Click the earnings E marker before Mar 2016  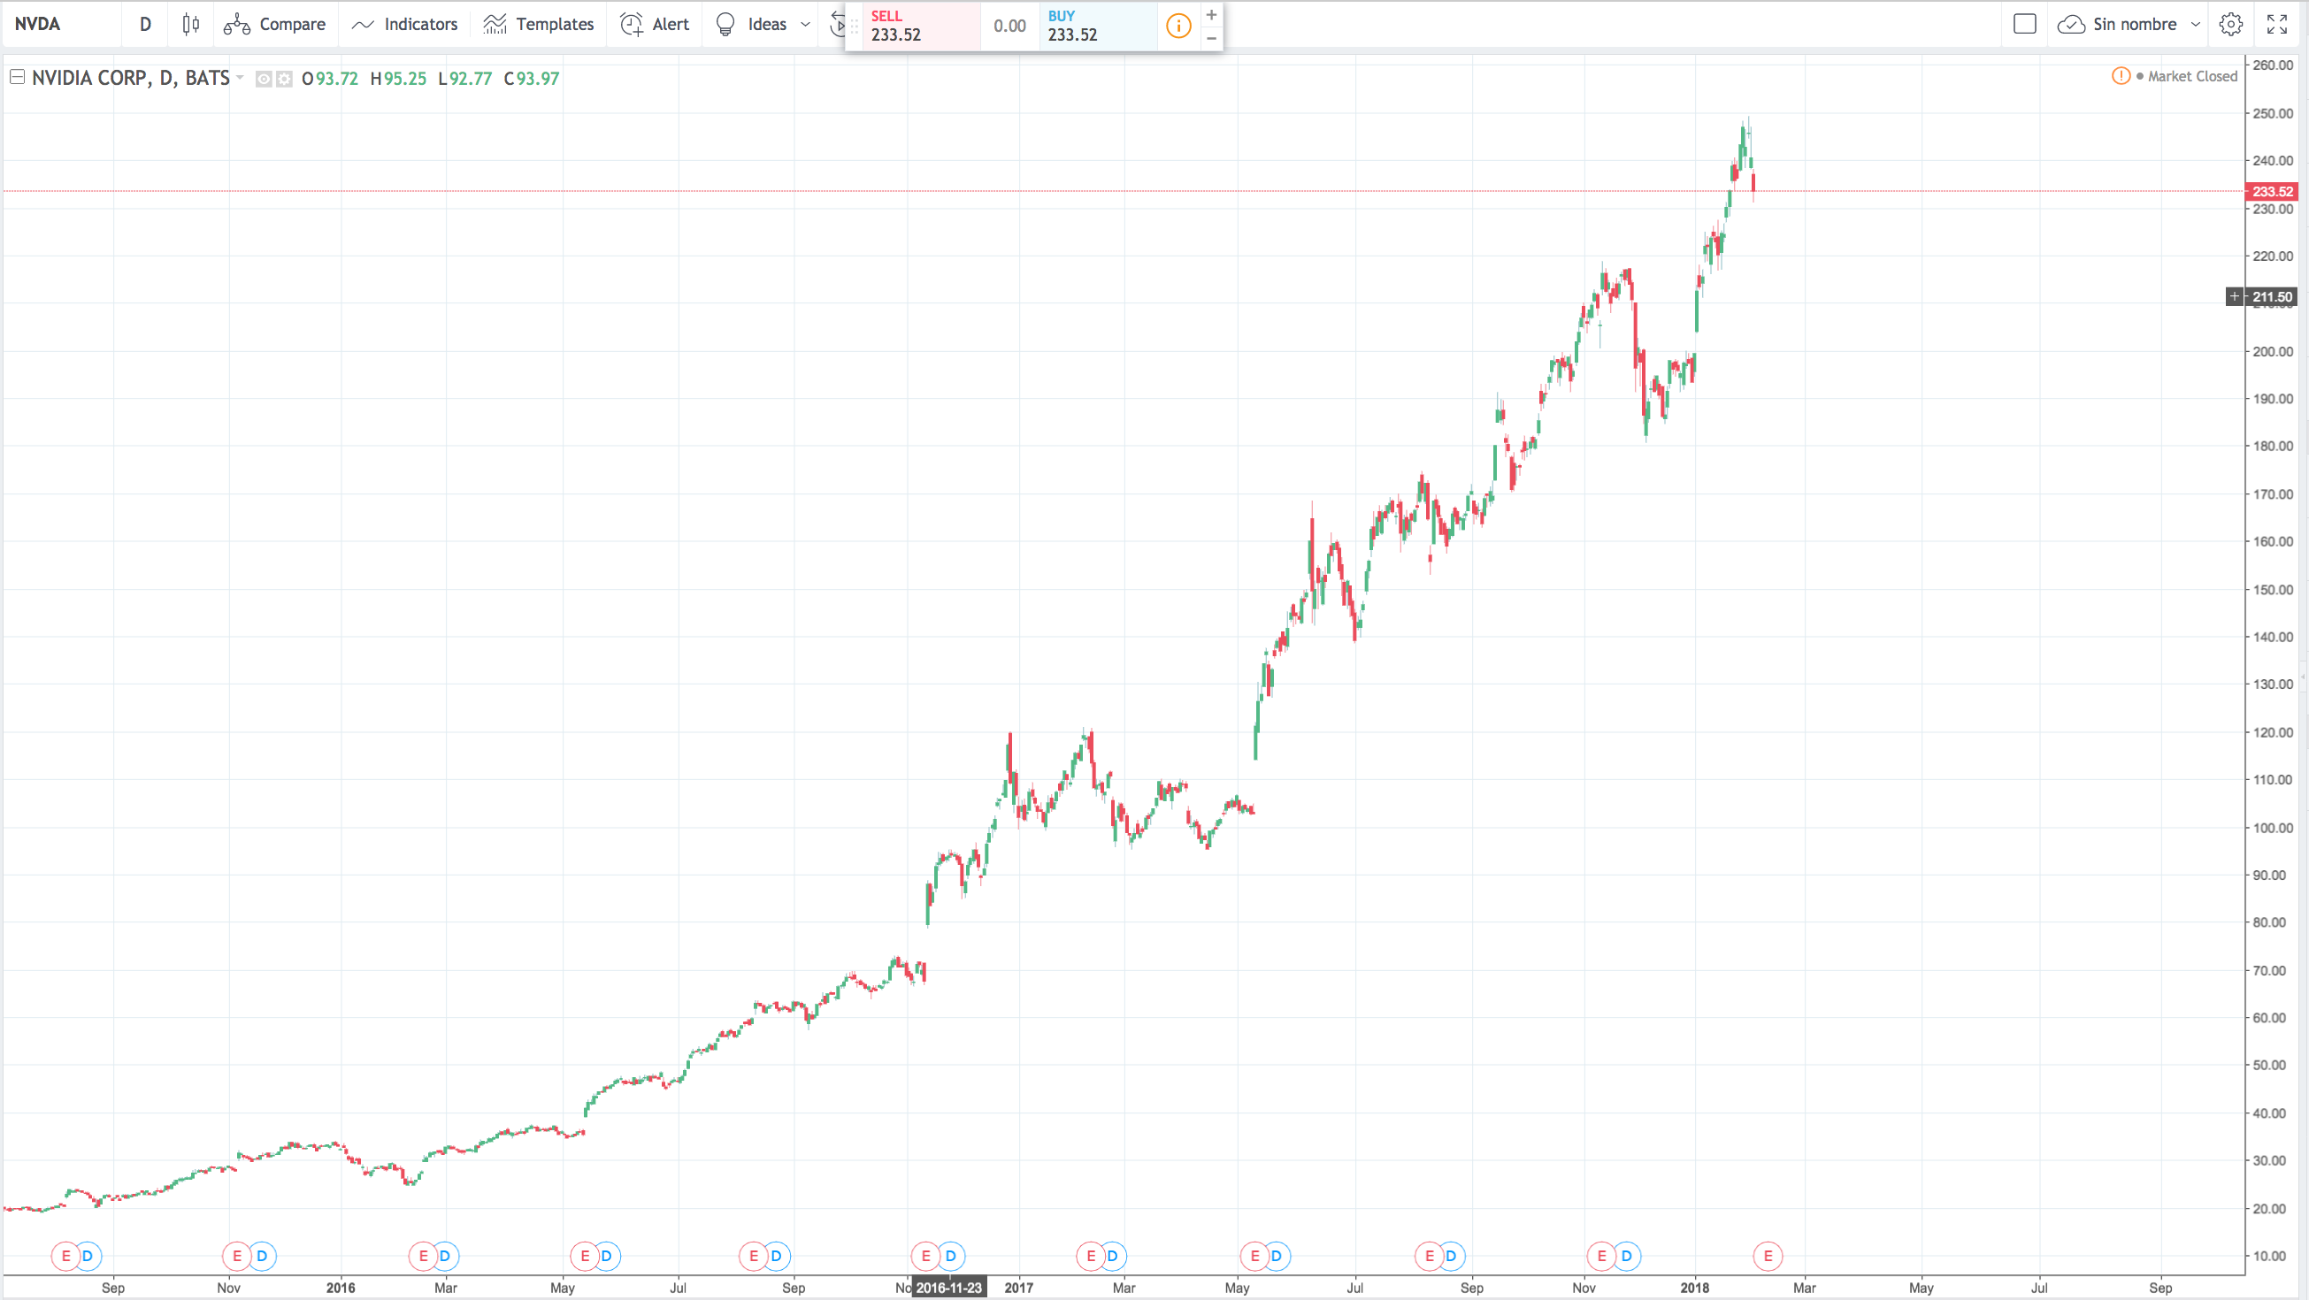coord(423,1256)
